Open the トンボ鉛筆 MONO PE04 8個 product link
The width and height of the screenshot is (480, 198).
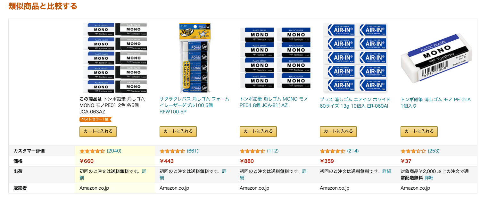[274, 102]
